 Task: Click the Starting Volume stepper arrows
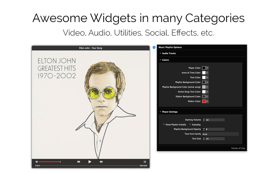204,120
